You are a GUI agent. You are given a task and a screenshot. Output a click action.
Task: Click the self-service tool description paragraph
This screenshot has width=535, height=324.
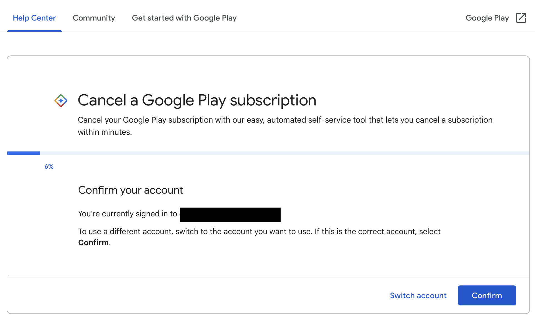coord(285,120)
